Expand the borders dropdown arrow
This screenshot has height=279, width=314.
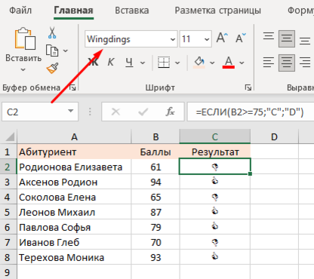177,63
